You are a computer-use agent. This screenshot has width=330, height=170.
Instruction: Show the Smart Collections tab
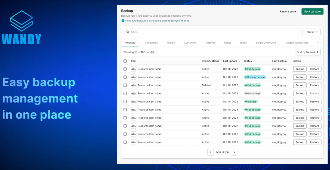click(x=266, y=43)
